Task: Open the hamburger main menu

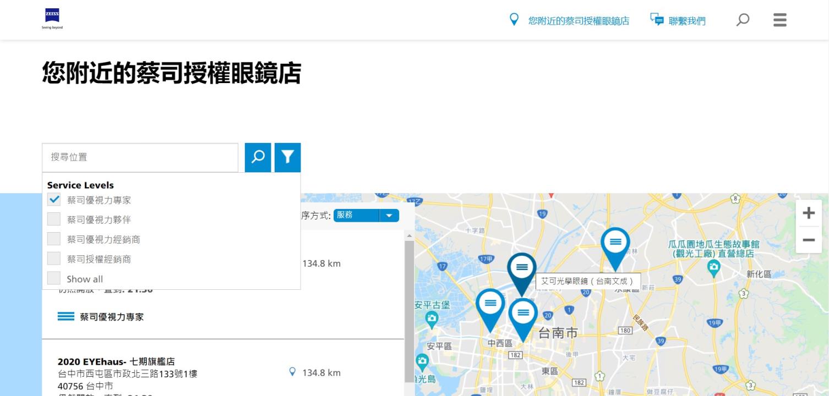Action: (x=779, y=20)
